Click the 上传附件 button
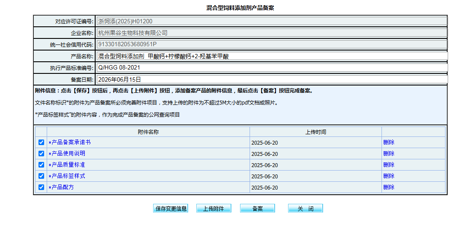Viewport: 468px width, 228px height. click(x=214, y=208)
